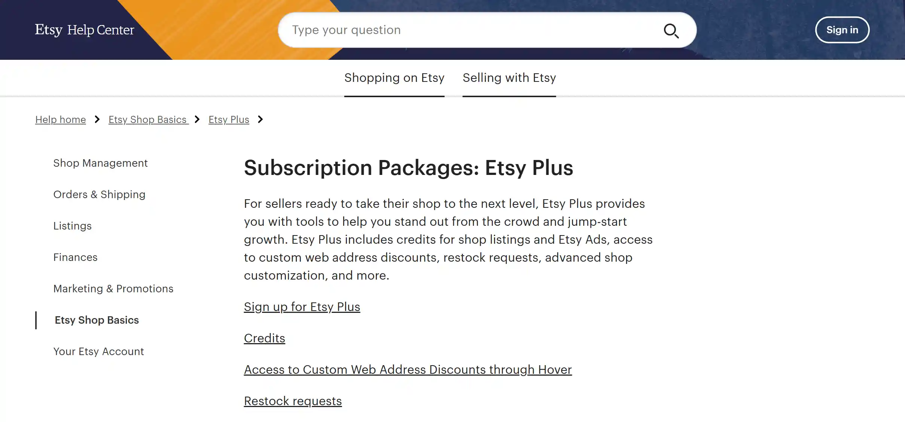Select Listings in the sidebar
905x422 pixels.
[x=73, y=226]
